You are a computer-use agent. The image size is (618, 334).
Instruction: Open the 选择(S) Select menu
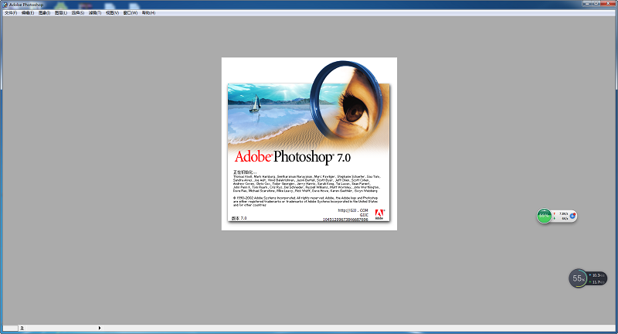78,13
